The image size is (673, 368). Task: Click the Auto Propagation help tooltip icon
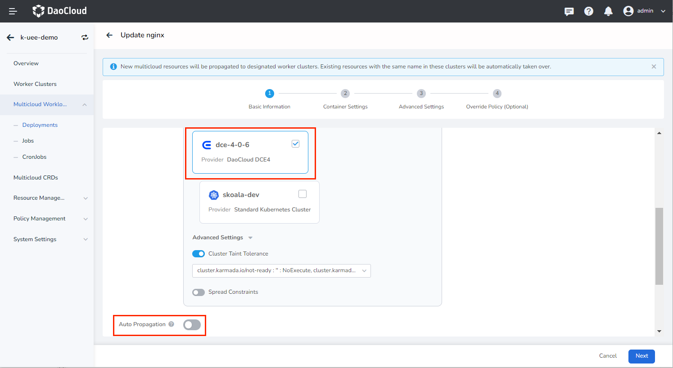(172, 324)
